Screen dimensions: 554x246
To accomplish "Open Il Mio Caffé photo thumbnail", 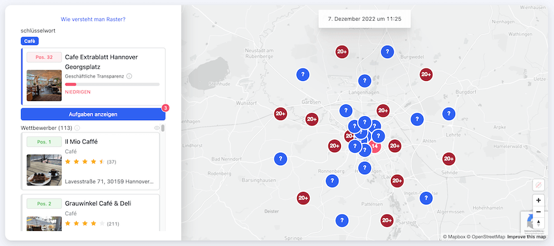I will coord(44,170).
